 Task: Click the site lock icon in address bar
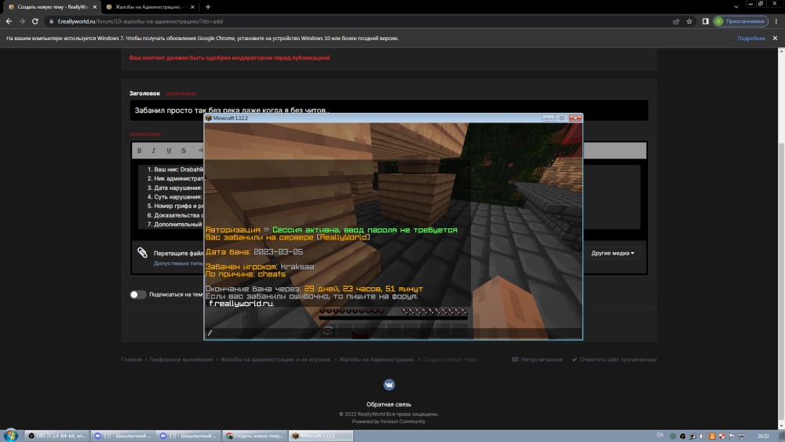tap(51, 21)
